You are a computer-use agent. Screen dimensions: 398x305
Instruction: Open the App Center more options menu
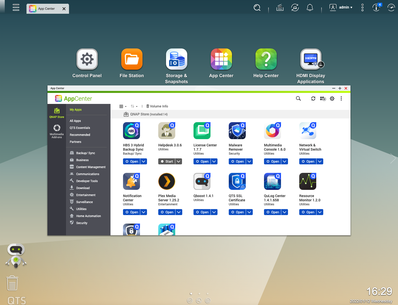[341, 98]
